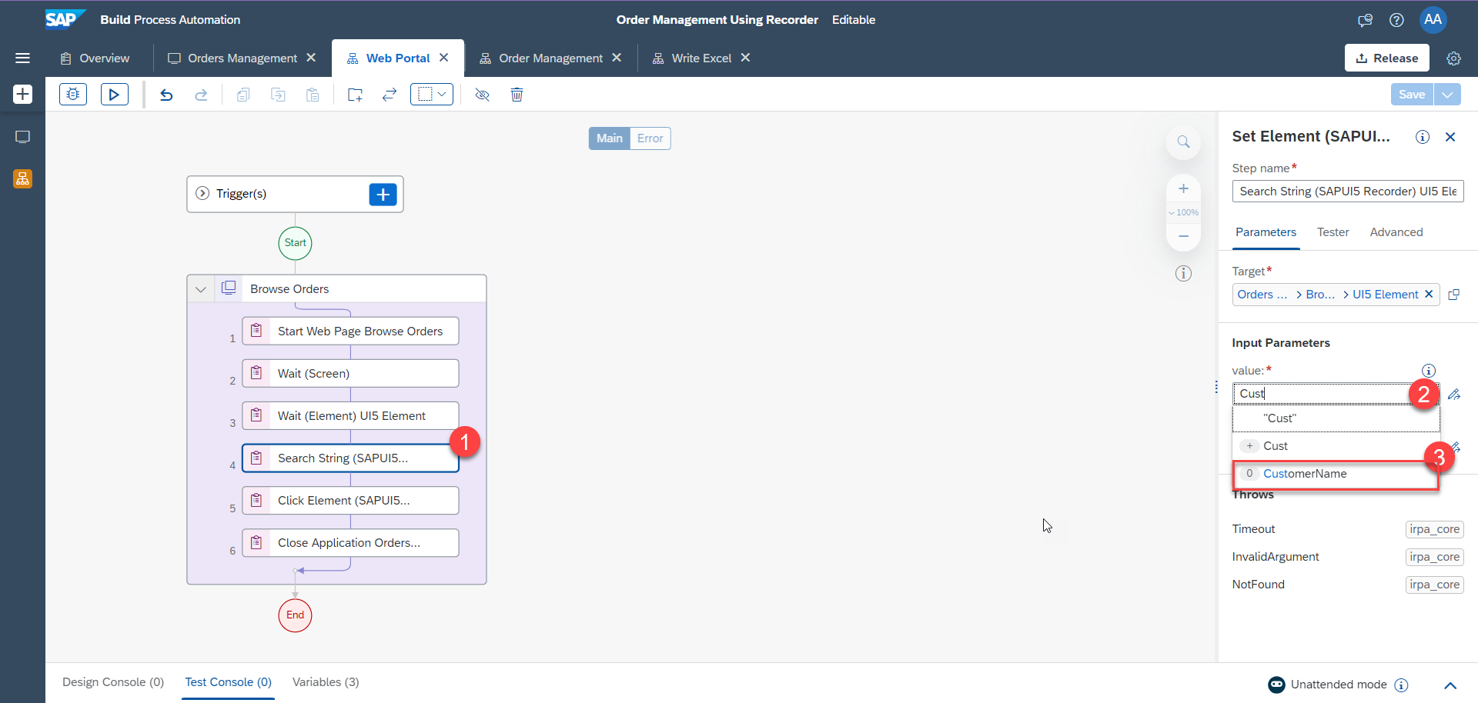Select Start Web Page Browse Orders step
Viewport: 1478px width, 703px height.
coord(350,332)
